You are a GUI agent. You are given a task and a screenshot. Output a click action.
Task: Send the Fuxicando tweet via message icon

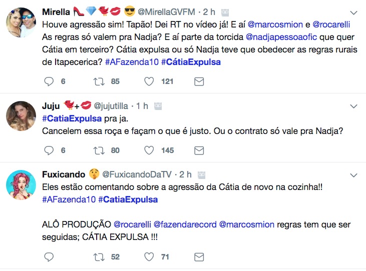click(x=199, y=257)
